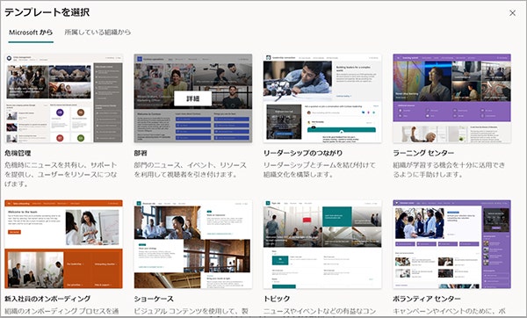This screenshot has width=527, height=318.
Task: Open the 所属している組織から tab
Action: point(97,33)
